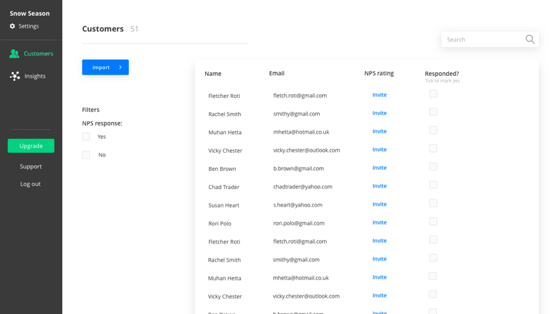
Task: Open Support from the sidebar
Action: (x=31, y=166)
